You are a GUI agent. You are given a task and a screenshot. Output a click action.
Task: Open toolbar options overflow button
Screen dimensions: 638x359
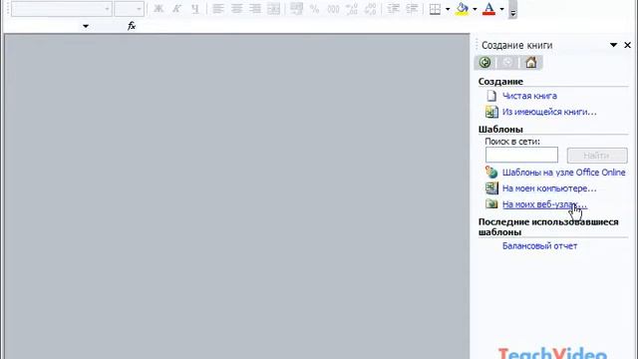click(512, 9)
